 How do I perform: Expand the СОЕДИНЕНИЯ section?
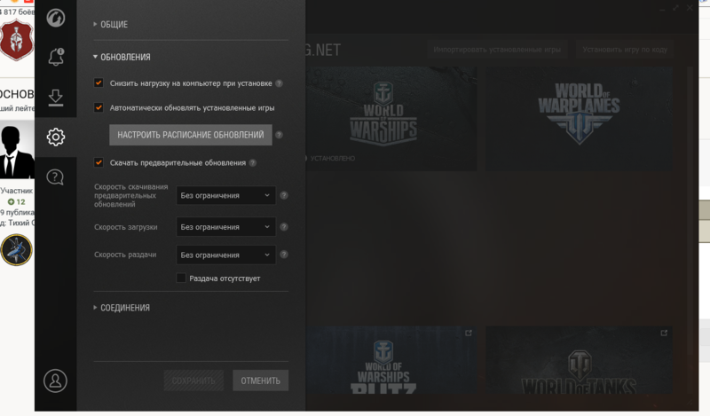click(x=122, y=308)
